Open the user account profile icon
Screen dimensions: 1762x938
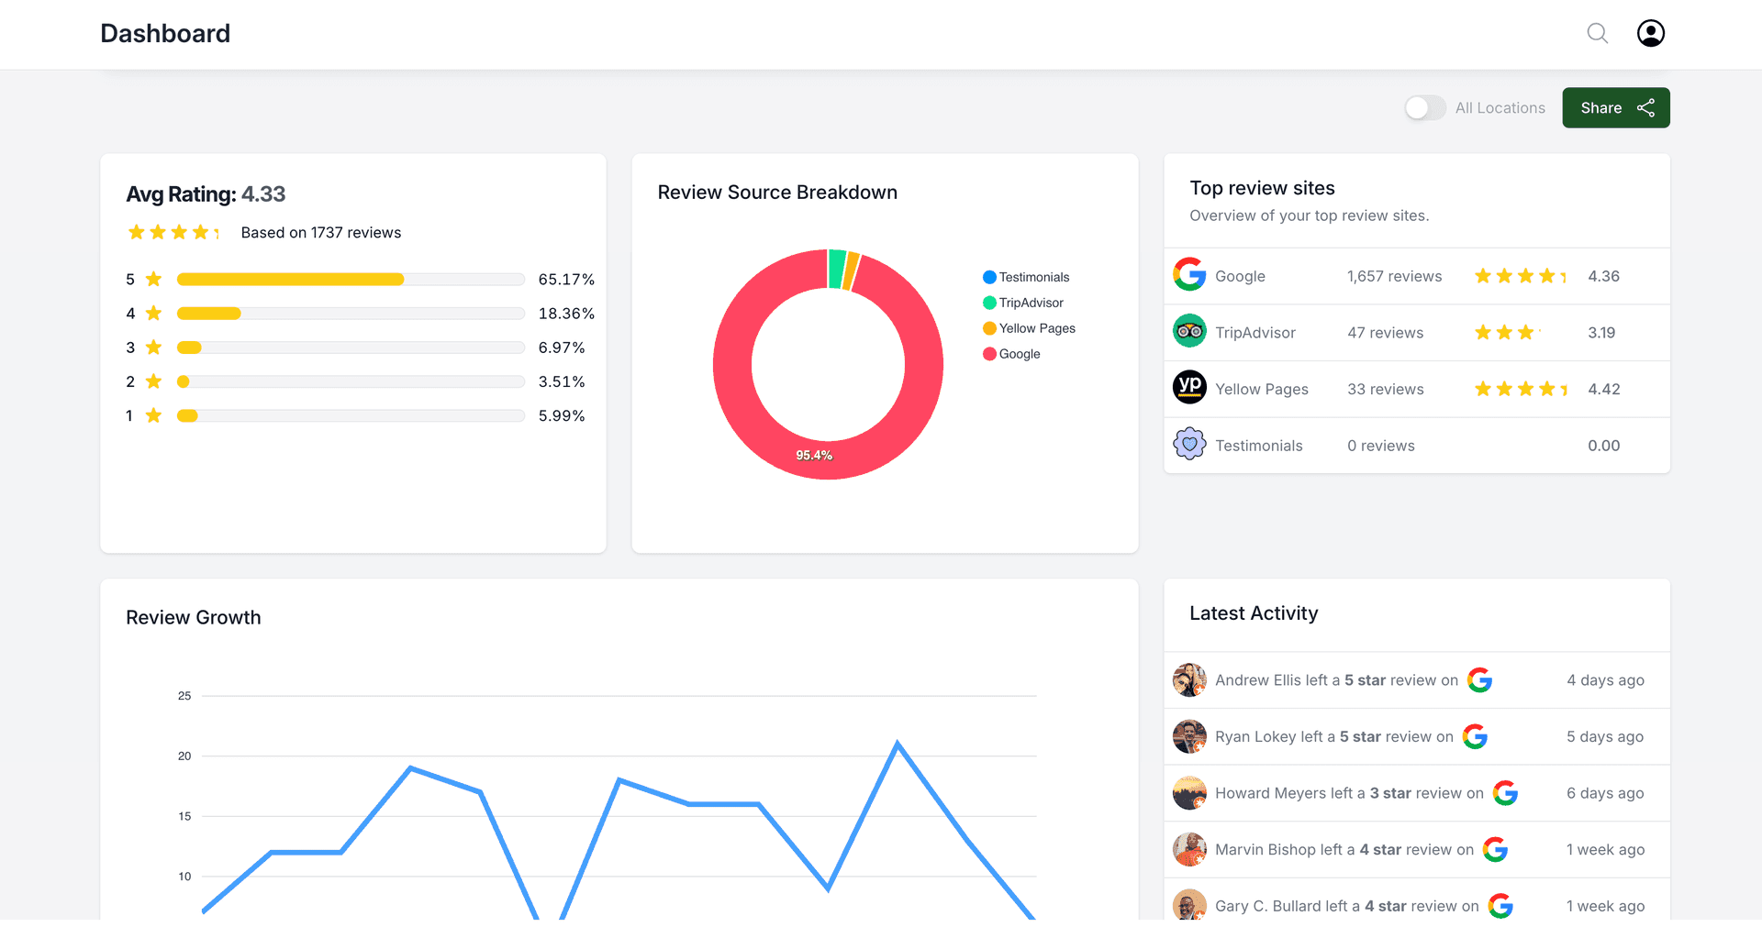[x=1651, y=34]
